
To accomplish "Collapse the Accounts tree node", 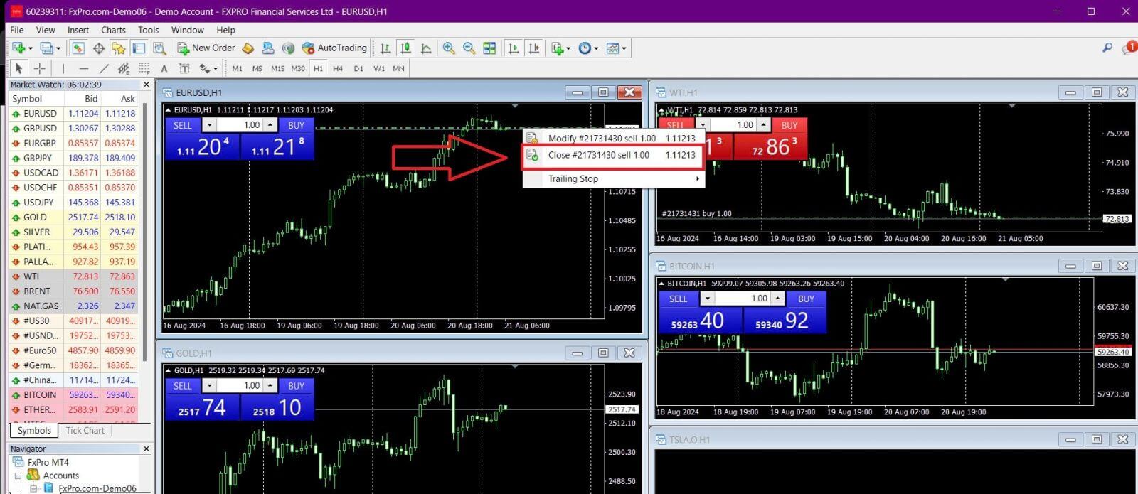I will [18, 476].
